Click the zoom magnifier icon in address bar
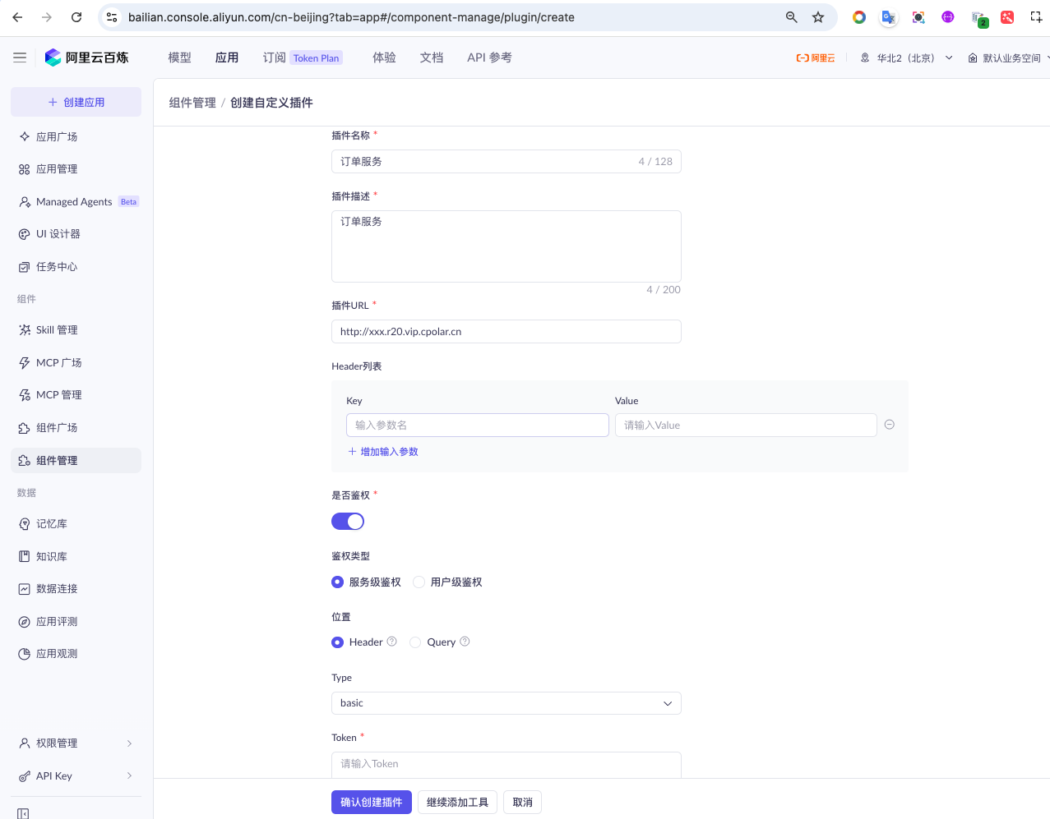Image resolution: width=1050 pixels, height=819 pixels. coord(792,17)
